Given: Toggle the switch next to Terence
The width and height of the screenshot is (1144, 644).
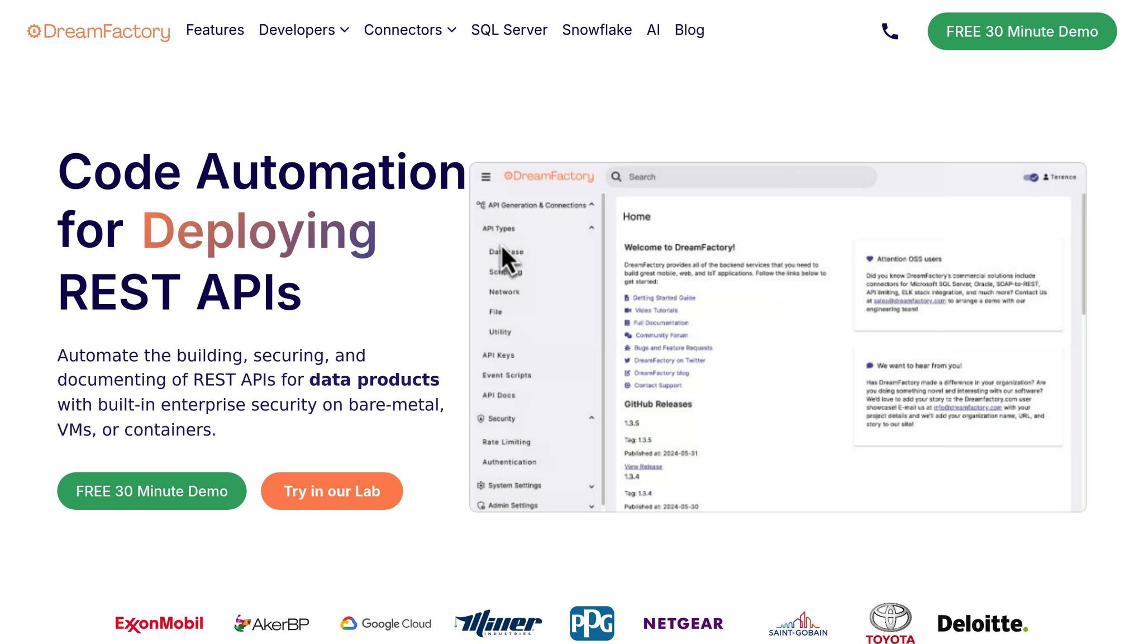Looking at the screenshot, I should pyautogui.click(x=1031, y=177).
